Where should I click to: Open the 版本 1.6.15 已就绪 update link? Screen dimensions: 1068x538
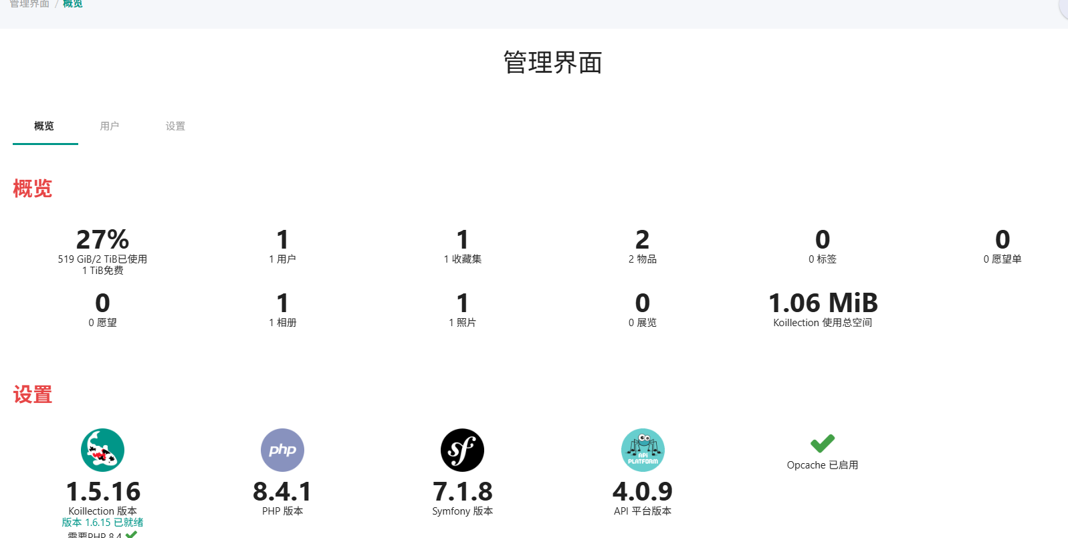102,523
